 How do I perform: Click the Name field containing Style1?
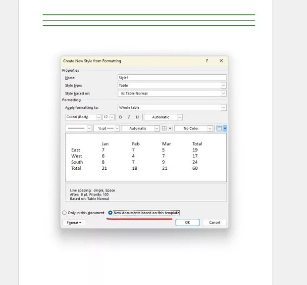click(x=172, y=78)
